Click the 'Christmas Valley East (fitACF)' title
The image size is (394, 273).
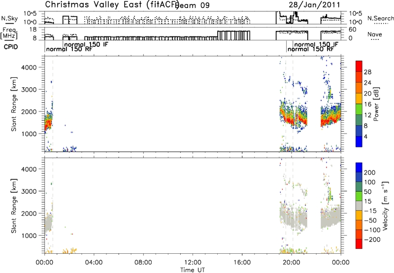(112, 5)
